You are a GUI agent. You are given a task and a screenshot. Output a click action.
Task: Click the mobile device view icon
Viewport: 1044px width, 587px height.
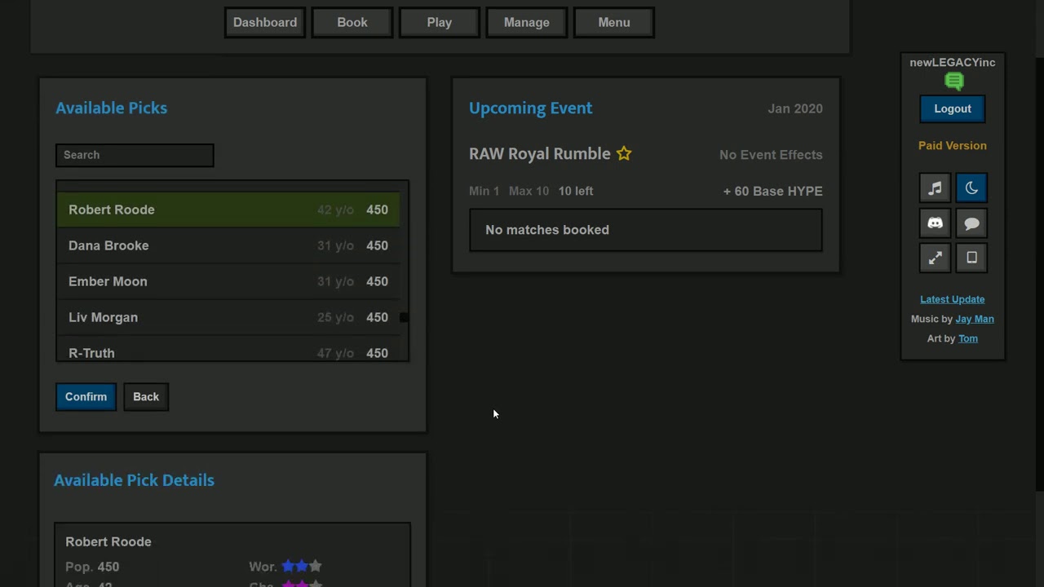point(971,258)
